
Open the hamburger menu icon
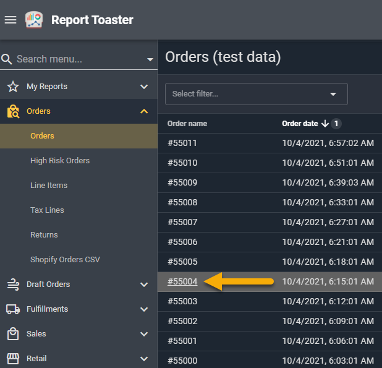coord(11,20)
